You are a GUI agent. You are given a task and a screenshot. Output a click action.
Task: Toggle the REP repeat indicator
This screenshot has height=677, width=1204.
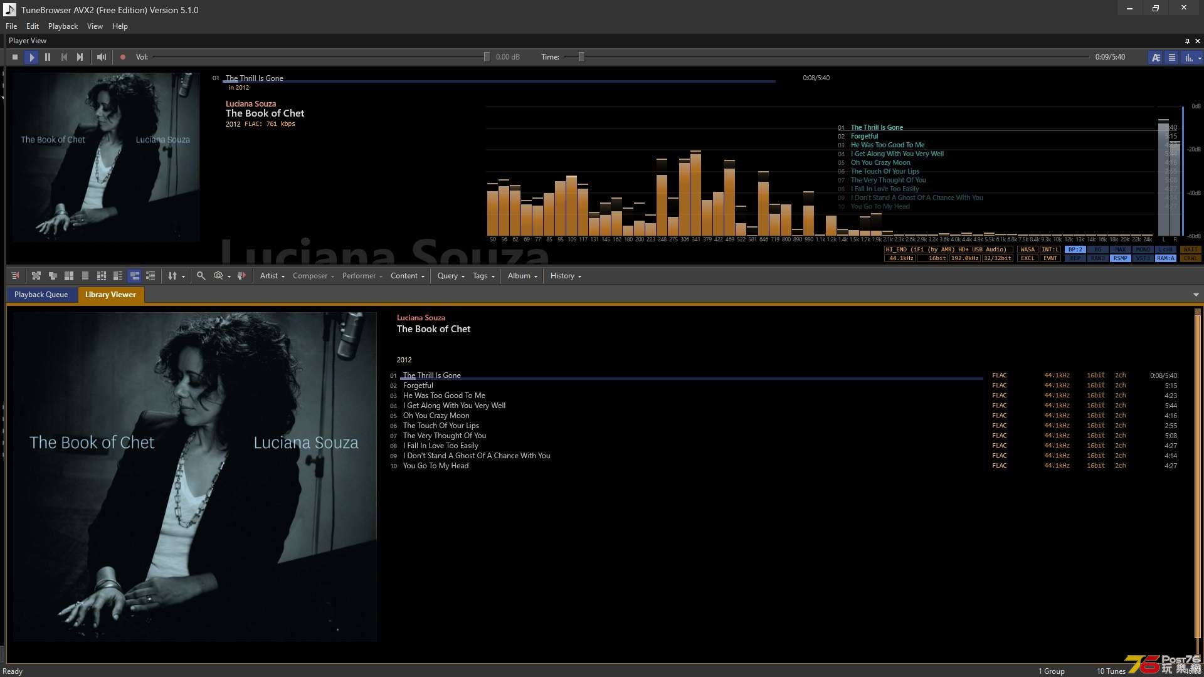tap(1075, 258)
